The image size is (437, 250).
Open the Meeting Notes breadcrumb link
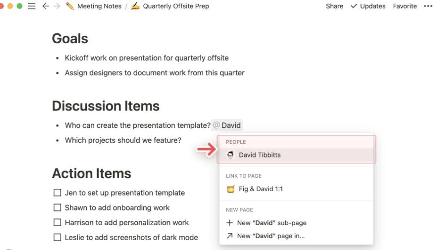(99, 6)
